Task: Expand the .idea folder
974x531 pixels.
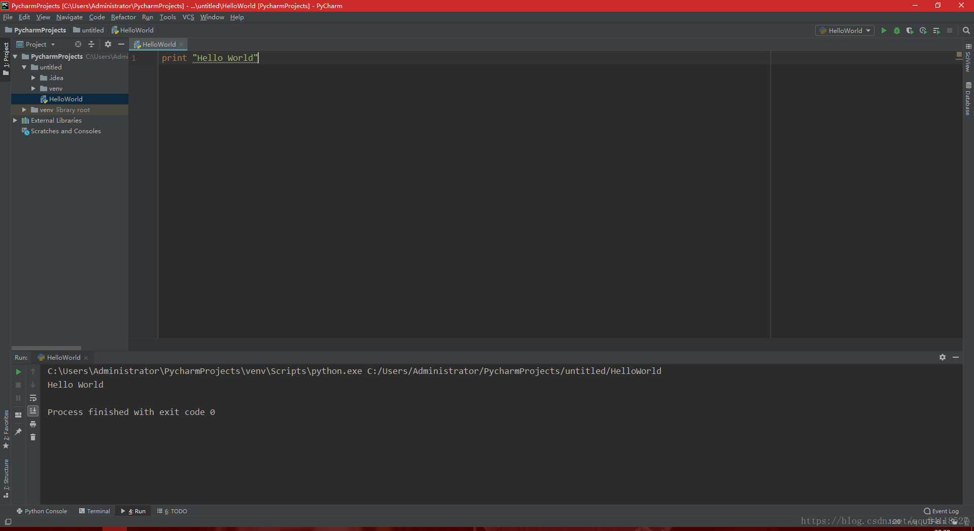Action: 33,78
